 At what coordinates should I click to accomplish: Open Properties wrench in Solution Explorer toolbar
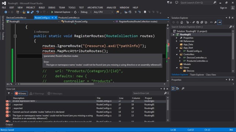215,22
